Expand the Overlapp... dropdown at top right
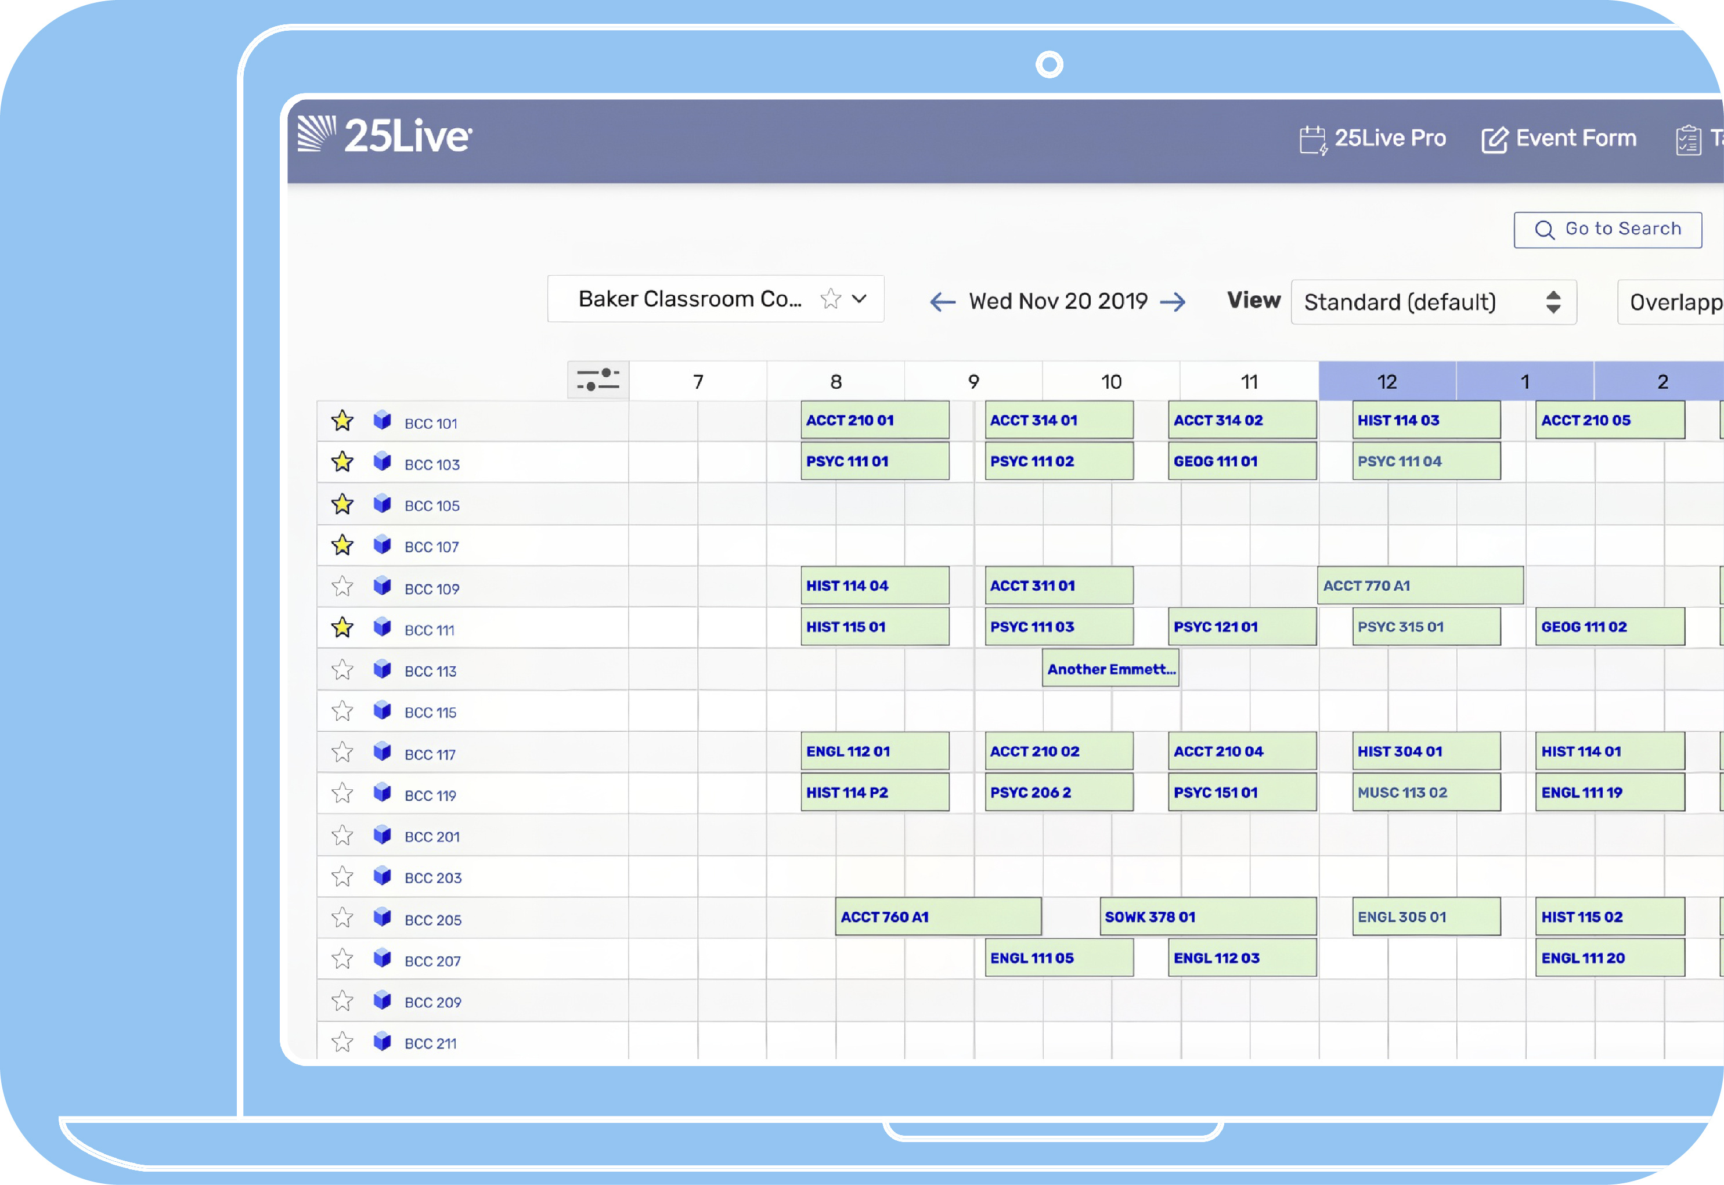Image resolution: width=1724 pixels, height=1185 pixels. [1677, 302]
